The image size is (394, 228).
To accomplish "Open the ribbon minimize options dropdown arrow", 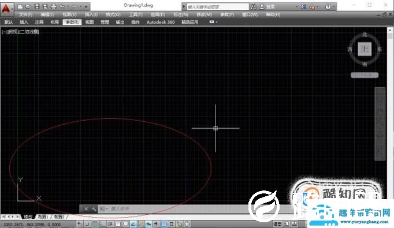I will coord(217,22).
